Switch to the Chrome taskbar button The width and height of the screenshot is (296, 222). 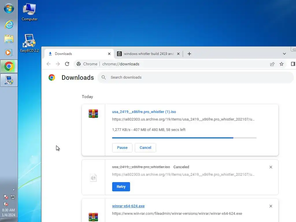[x=9, y=66]
